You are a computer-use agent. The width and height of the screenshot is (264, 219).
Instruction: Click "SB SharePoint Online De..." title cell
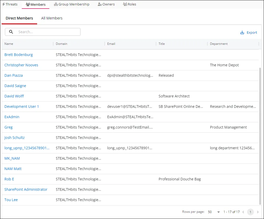point(181,107)
